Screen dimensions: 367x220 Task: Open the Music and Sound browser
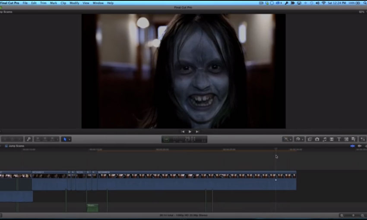pos(324,139)
